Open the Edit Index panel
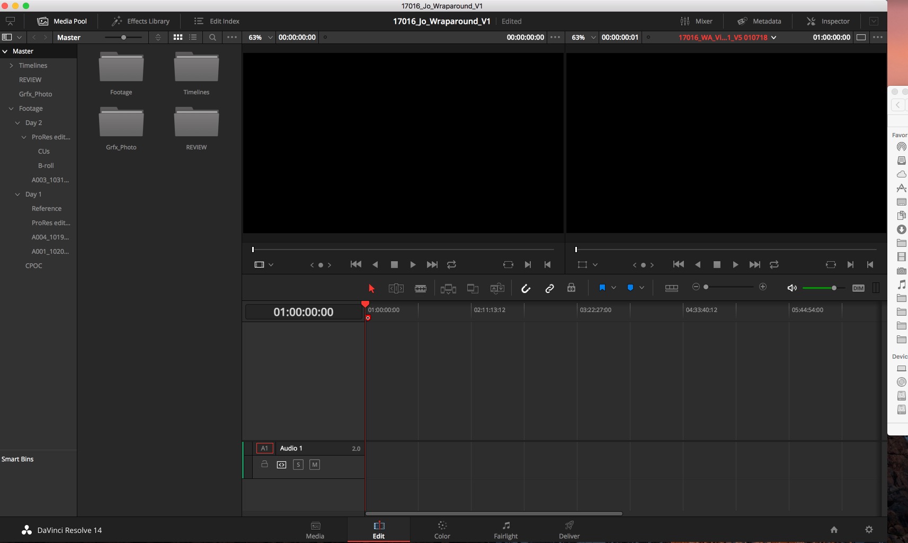Image resolution: width=908 pixels, height=543 pixels. point(217,21)
